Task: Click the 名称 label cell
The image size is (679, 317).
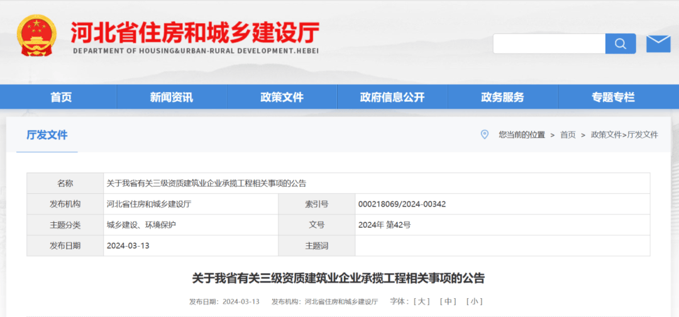Action: click(x=65, y=183)
